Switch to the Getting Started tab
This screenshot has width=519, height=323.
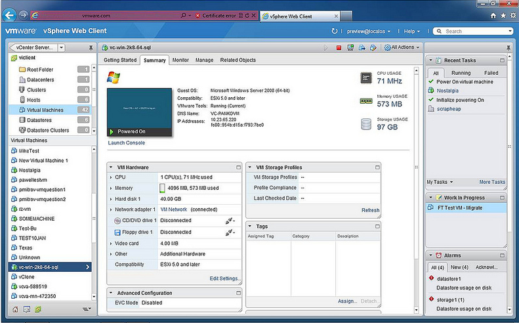point(120,60)
